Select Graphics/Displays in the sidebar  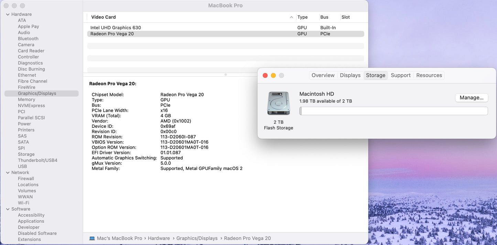point(37,93)
